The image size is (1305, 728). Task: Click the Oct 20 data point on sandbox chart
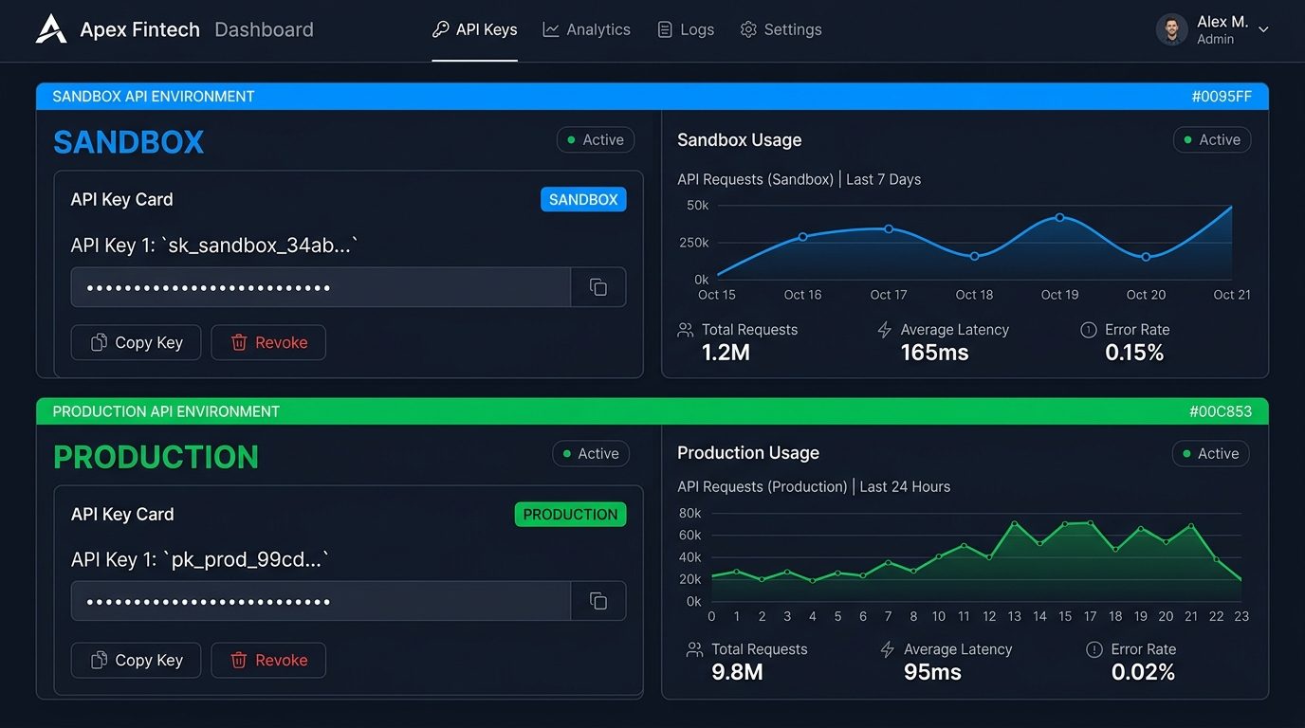coord(1146,257)
